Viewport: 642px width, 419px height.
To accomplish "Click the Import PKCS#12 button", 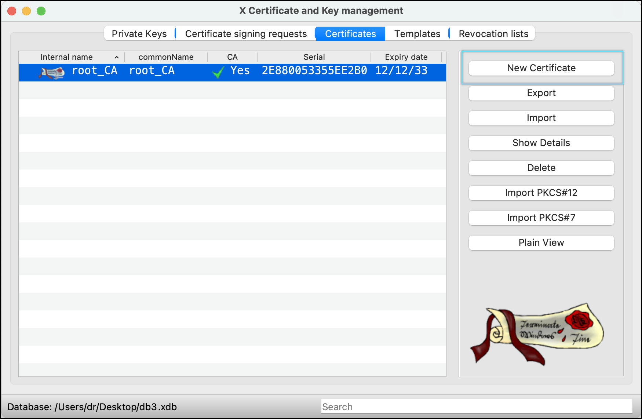I will pos(541,193).
